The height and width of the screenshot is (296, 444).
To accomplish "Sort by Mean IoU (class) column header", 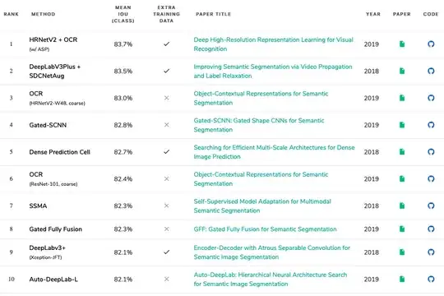I will click(x=123, y=14).
